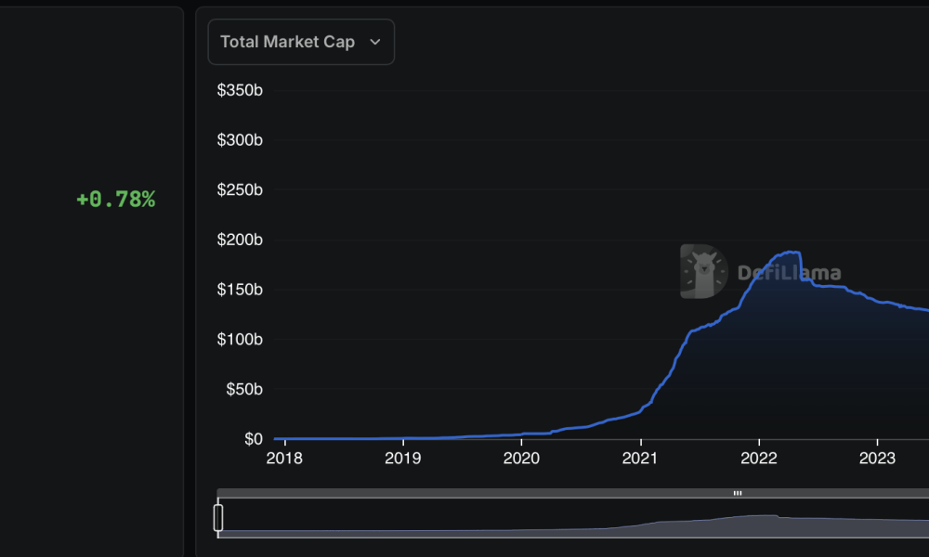Click the DefiLlama watermark text
929x557 pixels.
click(x=789, y=273)
